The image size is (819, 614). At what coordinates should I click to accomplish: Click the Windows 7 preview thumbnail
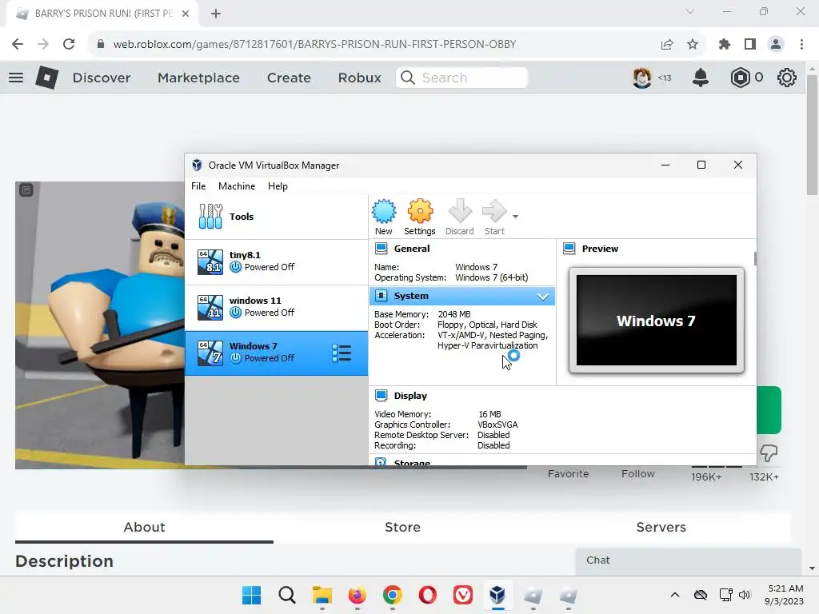click(657, 320)
